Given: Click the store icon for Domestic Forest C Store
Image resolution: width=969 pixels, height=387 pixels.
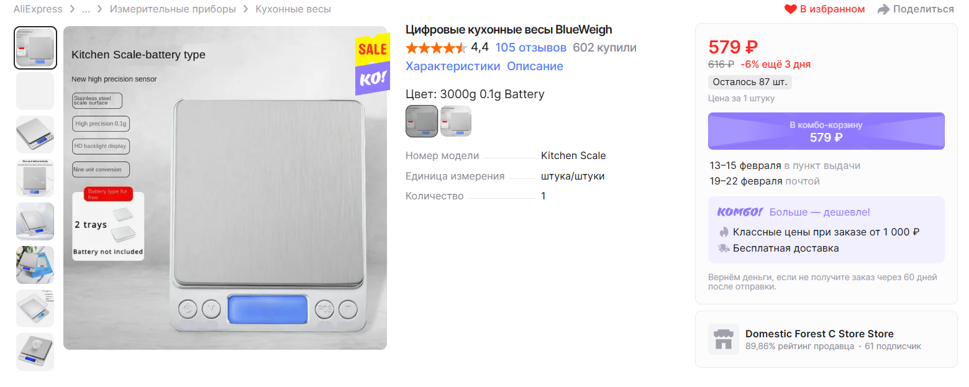Looking at the screenshot, I should click(x=724, y=339).
